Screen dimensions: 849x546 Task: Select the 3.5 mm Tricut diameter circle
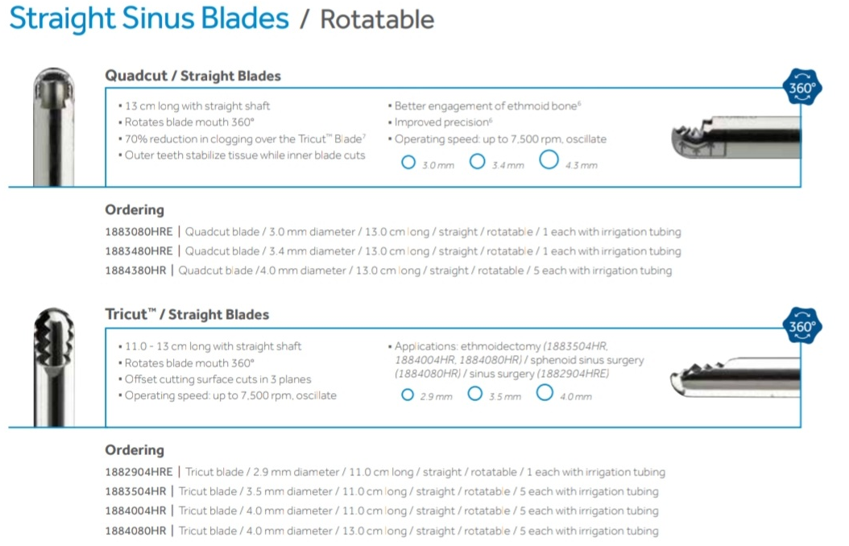point(475,394)
